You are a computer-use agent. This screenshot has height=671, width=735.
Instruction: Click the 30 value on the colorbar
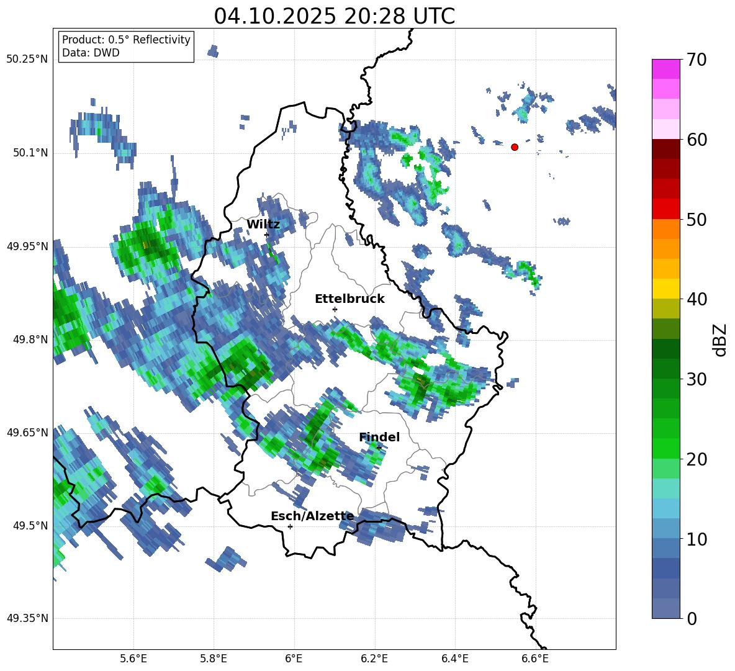pos(697,379)
